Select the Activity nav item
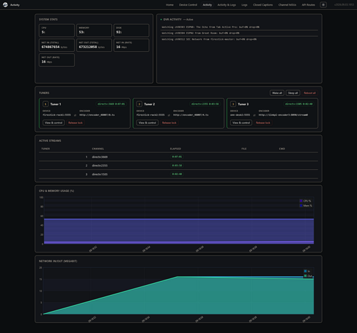This screenshot has height=333, width=357. click(x=207, y=5)
